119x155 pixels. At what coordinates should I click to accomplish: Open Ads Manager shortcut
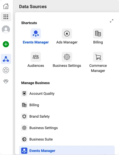click(67, 36)
